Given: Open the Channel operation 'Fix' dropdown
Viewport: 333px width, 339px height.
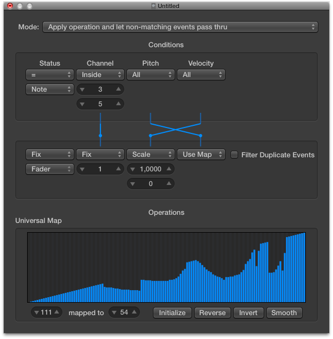Looking at the screenshot, I should click(x=100, y=155).
